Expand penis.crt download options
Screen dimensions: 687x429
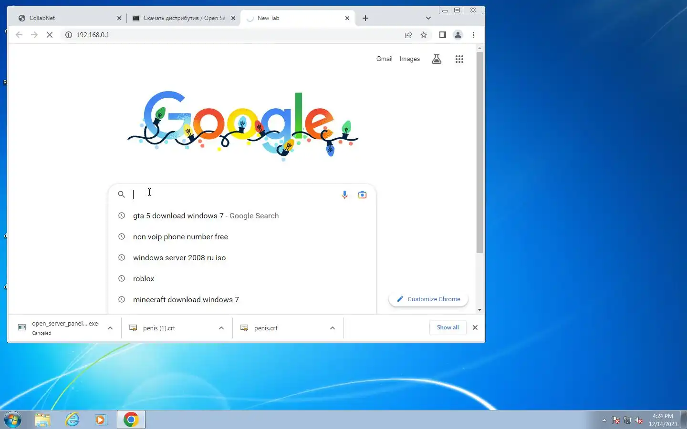click(x=333, y=328)
